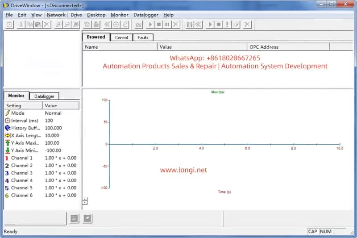The image size is (357, 238).
Task: Select the Channel 2 row
Action: tap(42, 166)
